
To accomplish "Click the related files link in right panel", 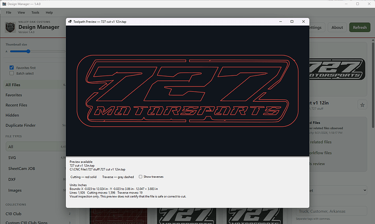I will tap(321, 142).
